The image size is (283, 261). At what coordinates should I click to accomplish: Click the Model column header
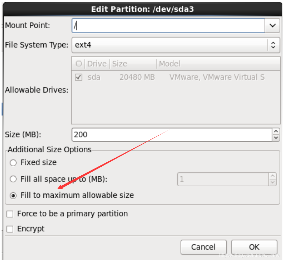(219, 64)
